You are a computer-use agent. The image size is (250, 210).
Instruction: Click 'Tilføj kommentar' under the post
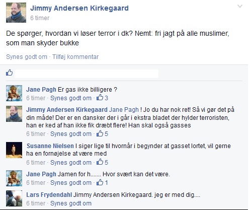75,57
